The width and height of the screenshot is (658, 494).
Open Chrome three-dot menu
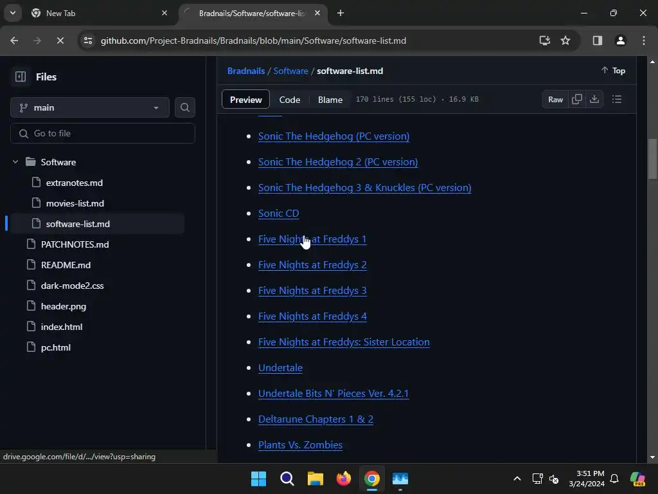644,41
